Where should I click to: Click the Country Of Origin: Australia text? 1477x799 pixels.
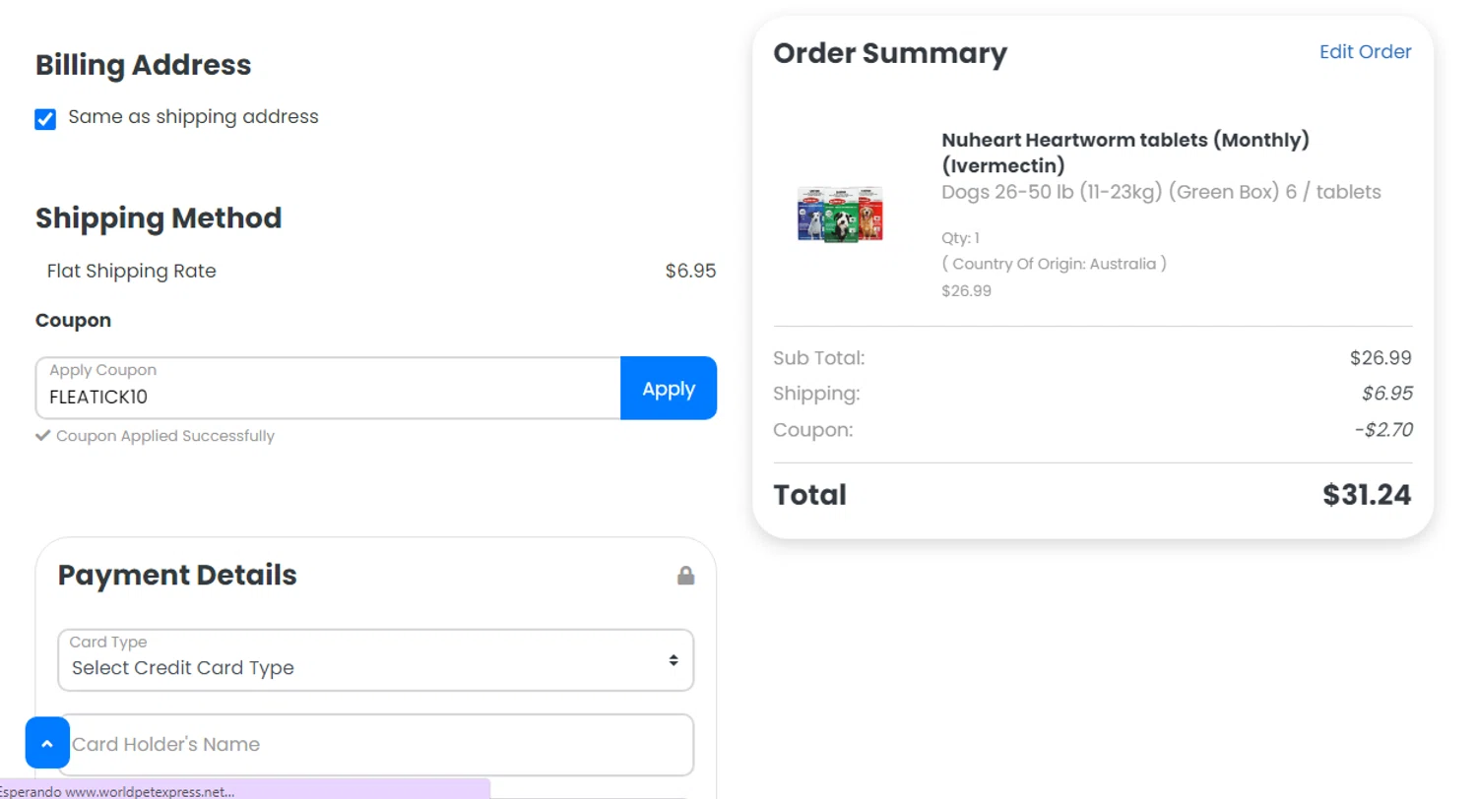pyautogui.click(x=1054, y=264)
